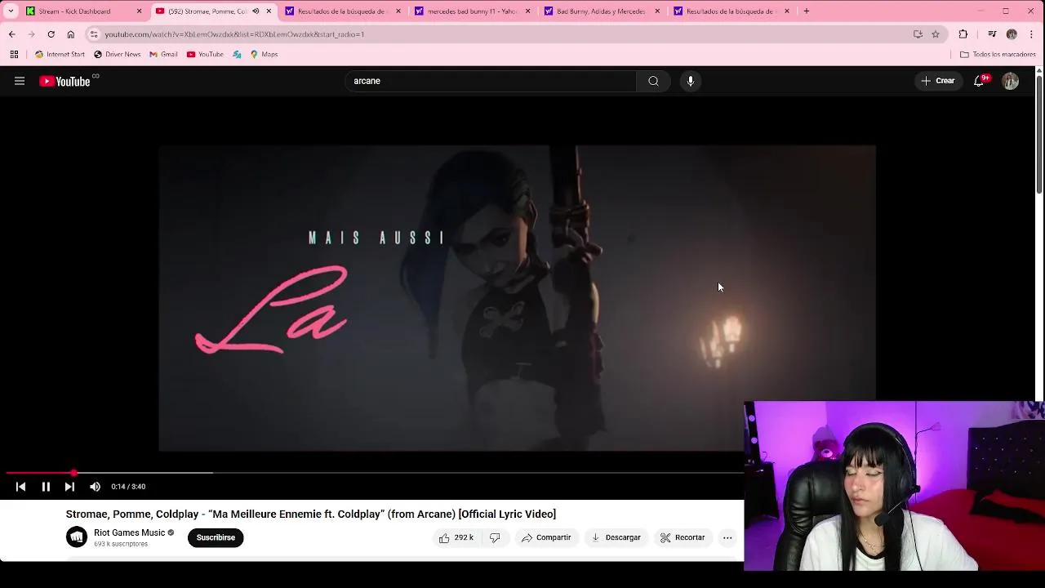The height and width of the screenshot is (588, 1045).
Task: Open the media controls icon in toolbar
Action: point(992,34)
